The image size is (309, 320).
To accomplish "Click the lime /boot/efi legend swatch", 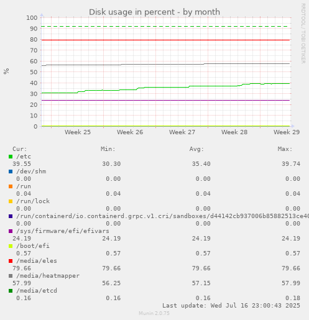I will [x=11, y=246].
